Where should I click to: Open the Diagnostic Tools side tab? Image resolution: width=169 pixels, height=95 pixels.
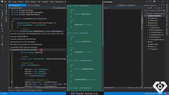(x=167, y=21)
